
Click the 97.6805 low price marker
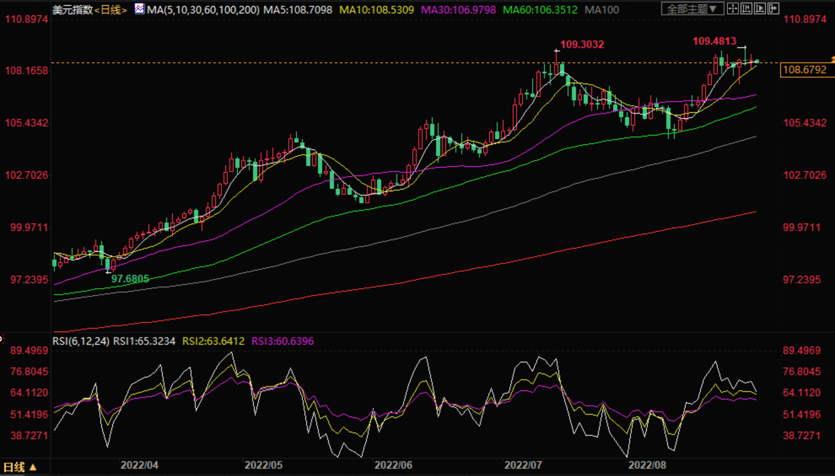tap(130, 279)
